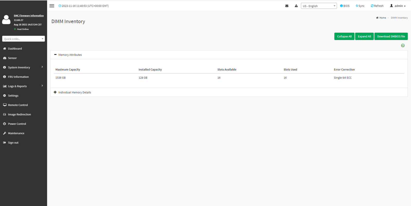Open the US - English language dropdown
411x206 pixels.
click(x=319, y=6)
